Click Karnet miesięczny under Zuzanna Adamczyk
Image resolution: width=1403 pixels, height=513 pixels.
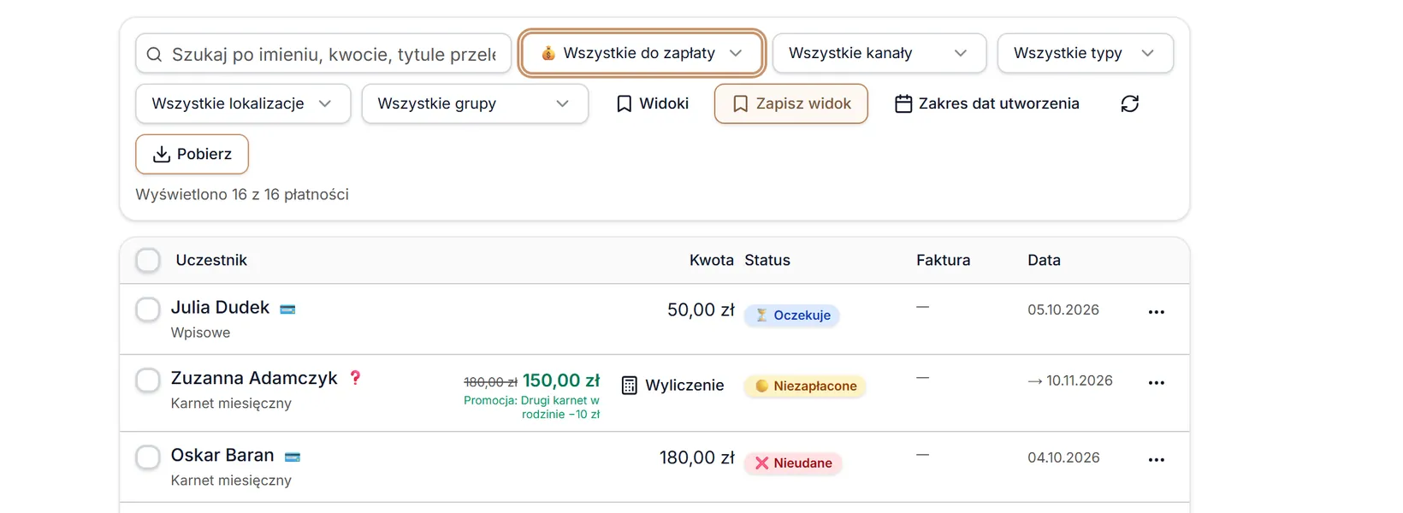pos(231,404)
